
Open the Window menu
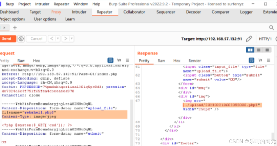click(80, 4)
